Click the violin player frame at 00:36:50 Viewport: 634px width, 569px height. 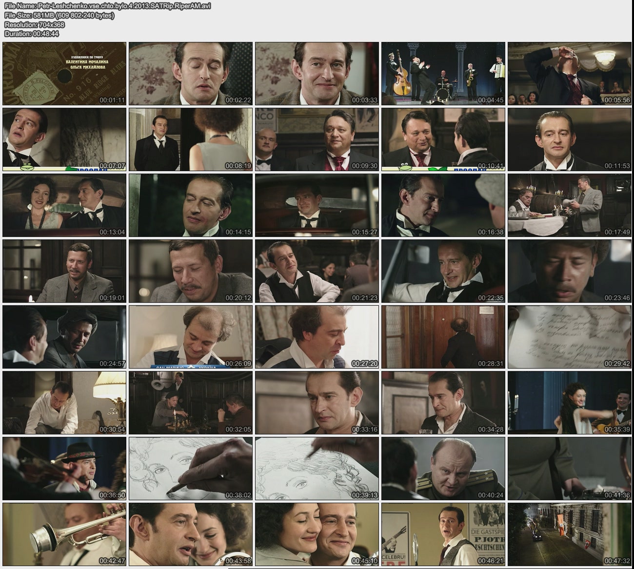click(x=64, y=469)
